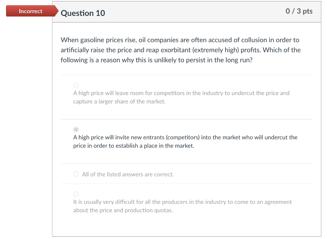Click answer text "It is usually very difficult"
327x239 pixels.
pyautogui.click(x=105, y=202)
